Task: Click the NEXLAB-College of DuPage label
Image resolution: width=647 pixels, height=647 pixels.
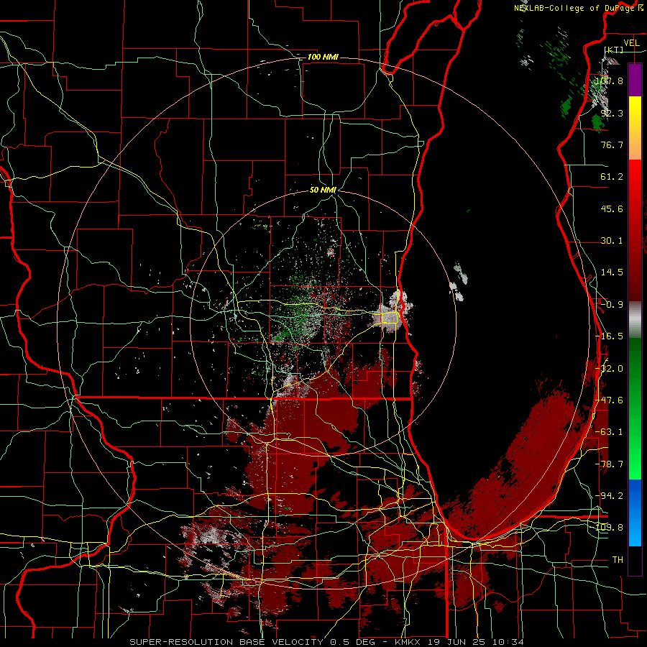Action: click(x=574, y=8)
